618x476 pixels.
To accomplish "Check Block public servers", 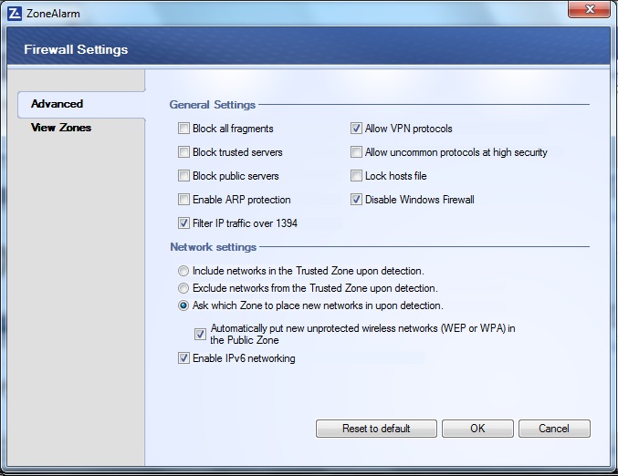I will 183,176.
